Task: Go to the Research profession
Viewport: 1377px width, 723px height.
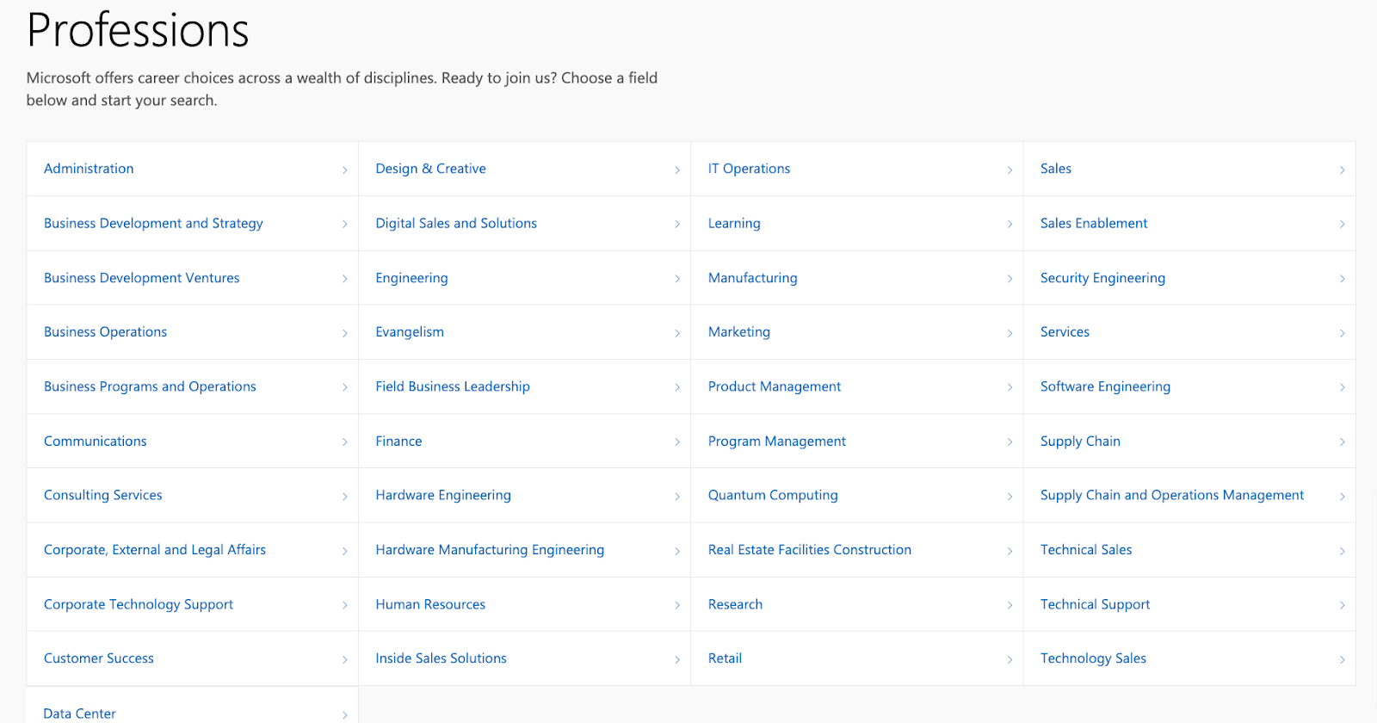Action: pos(735,604)
